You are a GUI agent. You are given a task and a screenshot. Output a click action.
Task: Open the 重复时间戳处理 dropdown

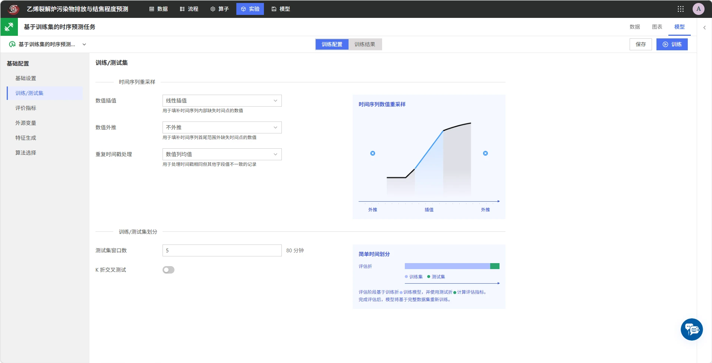(x=222, y=154)
